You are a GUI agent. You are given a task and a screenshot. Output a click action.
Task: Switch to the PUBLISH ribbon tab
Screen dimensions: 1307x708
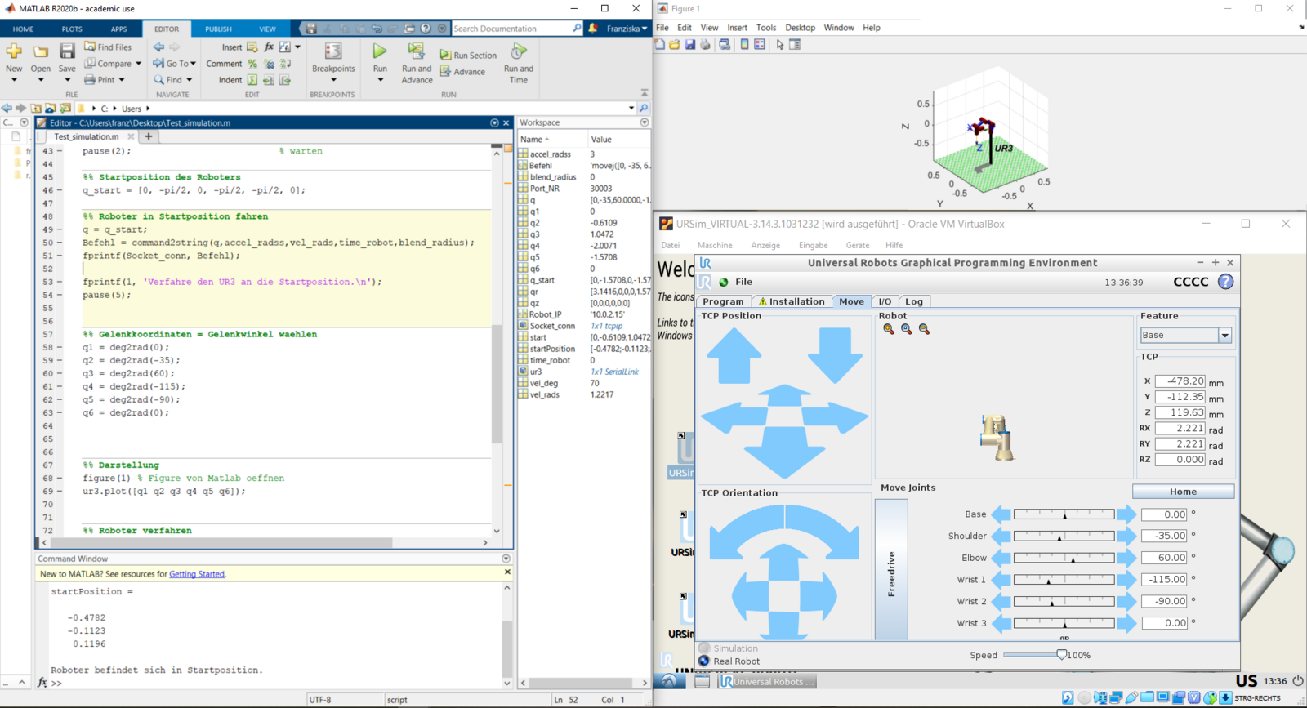[x=218, y=29]
